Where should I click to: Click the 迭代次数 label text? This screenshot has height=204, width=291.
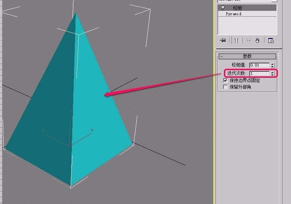coord(237,73)
